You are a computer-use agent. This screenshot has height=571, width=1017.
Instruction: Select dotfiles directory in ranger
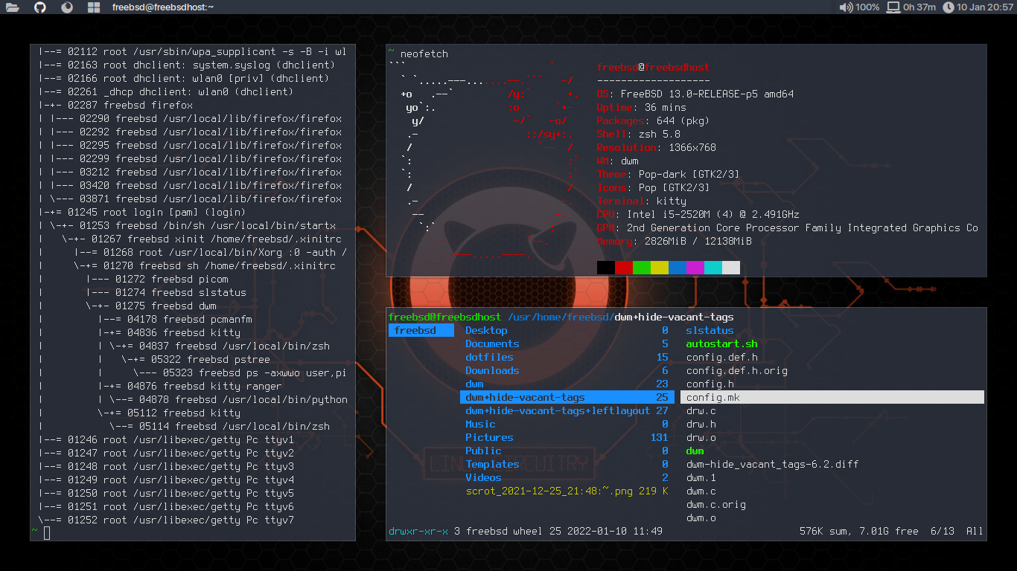tap(567, 358)
